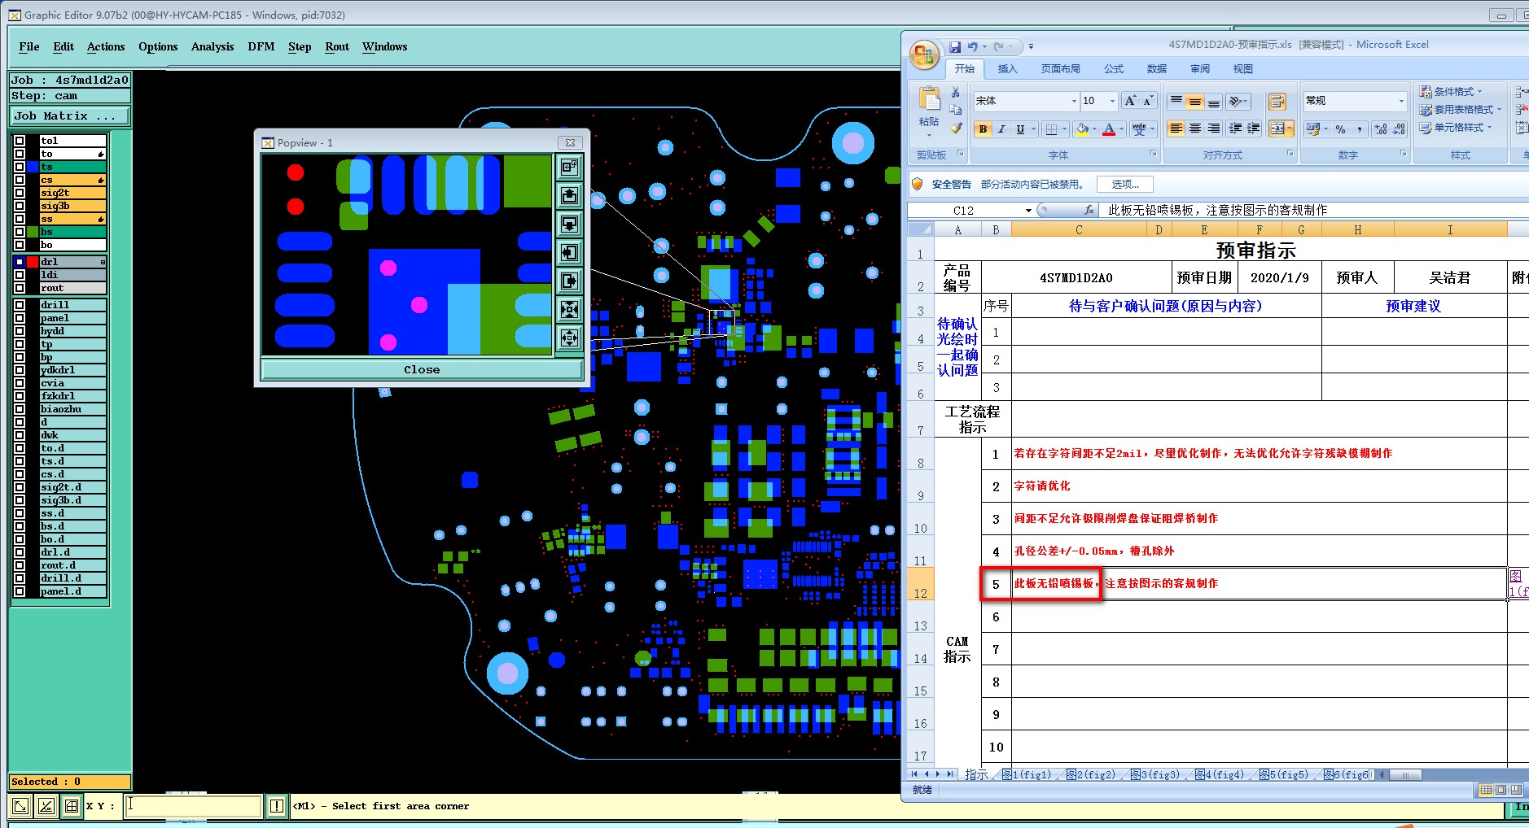This screenshot has height=828, width=1529.
Task: Open the DFM menu in Graphic Editor
Action: [x=261, y=46]
